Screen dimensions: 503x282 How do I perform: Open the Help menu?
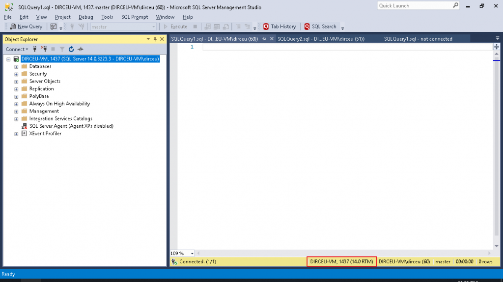pyautogui.click(x=188, y=17)
